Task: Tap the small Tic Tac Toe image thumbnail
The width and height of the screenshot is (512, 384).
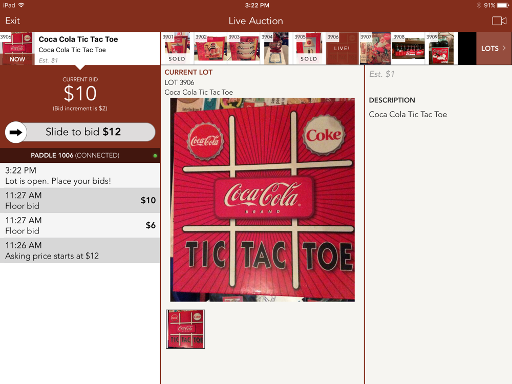Action: pos(185,329)
